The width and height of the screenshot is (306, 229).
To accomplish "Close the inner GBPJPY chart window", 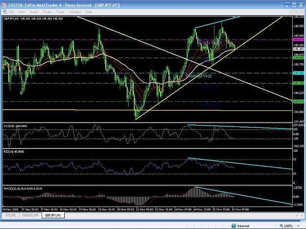I will click(x=302, y=12).
